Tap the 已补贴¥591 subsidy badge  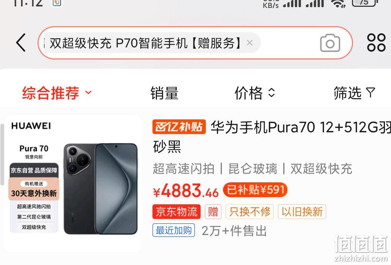pos(255,190)
